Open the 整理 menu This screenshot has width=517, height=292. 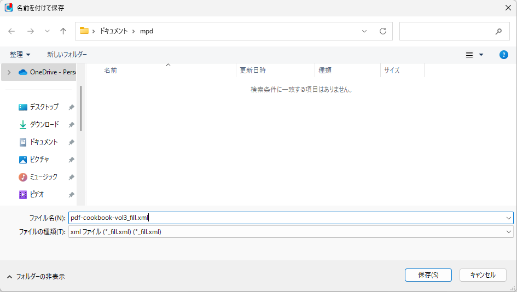coord(20,55)
